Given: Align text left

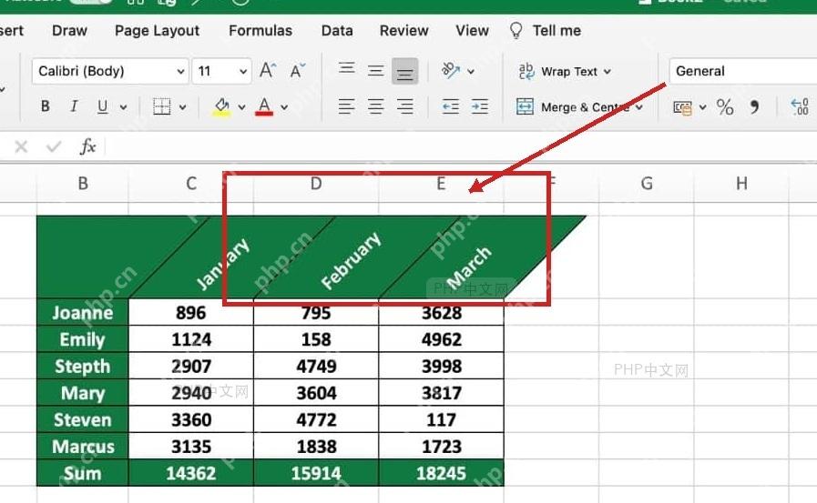Looking at the screenshot, I should pyautogui.click(x=347, y=106).
